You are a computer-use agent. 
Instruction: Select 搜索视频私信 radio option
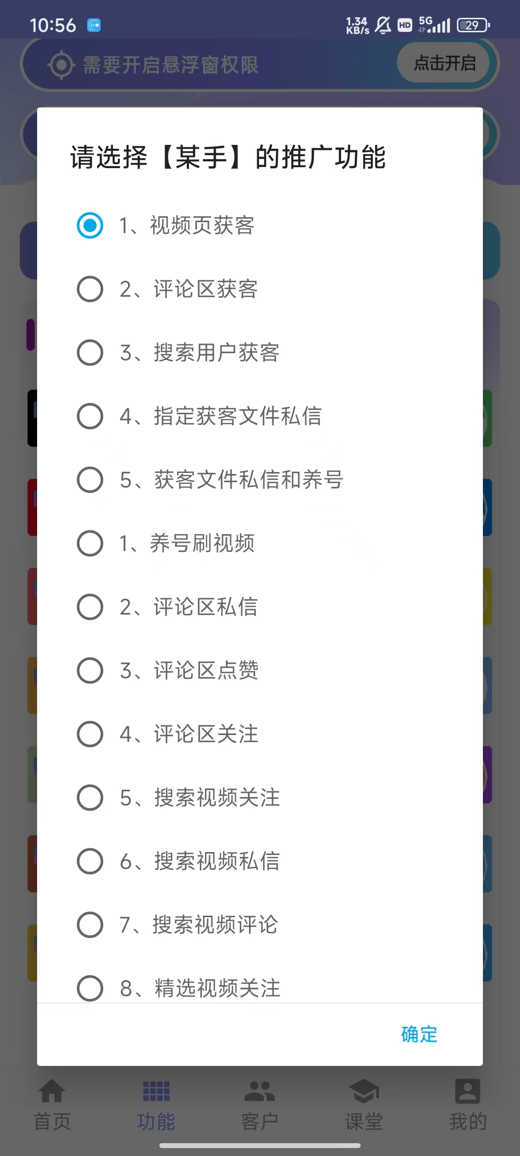coord(90,861)
